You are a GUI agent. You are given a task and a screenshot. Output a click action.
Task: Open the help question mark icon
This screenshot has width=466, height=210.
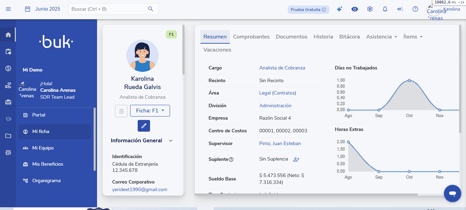click(x=415, y=9)
